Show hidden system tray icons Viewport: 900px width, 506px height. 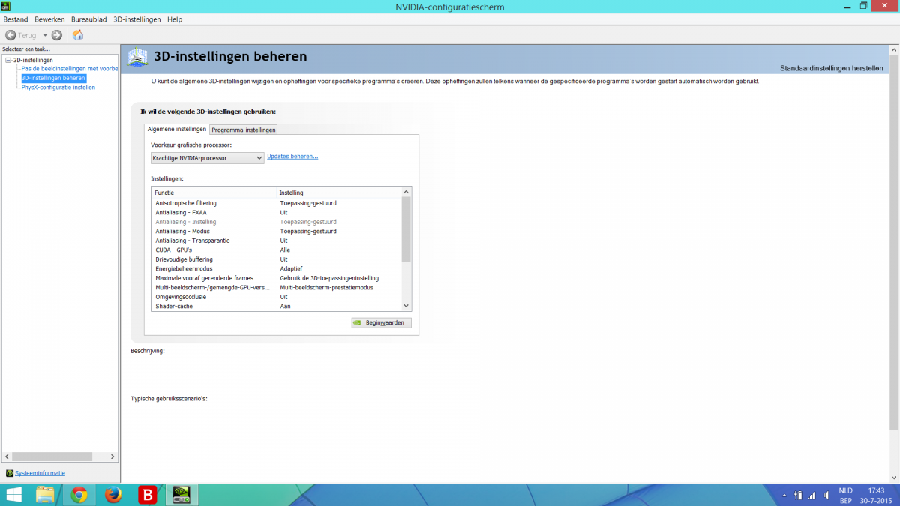(x=784, y=495)
